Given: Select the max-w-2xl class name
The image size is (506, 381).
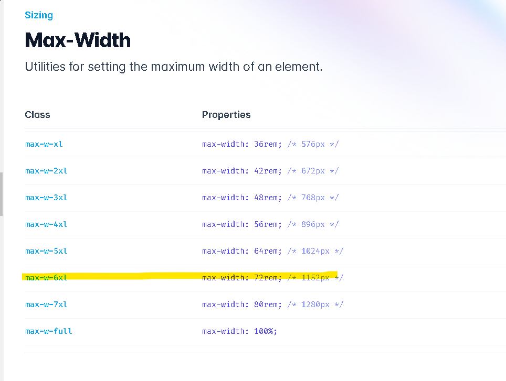Looking at the screenshot, I should tap(46, 171).
